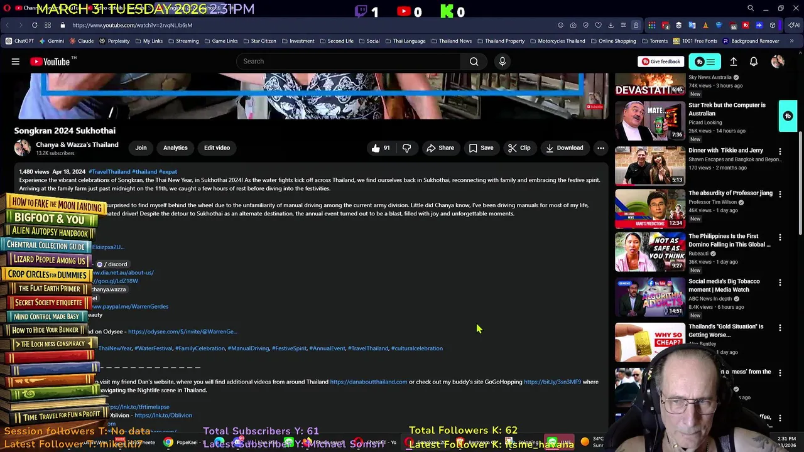The width and height of the screenshot is (804, 452).
Task: Open Star Trek but the Computer thumbnail
Action: (x=650, y=121)
